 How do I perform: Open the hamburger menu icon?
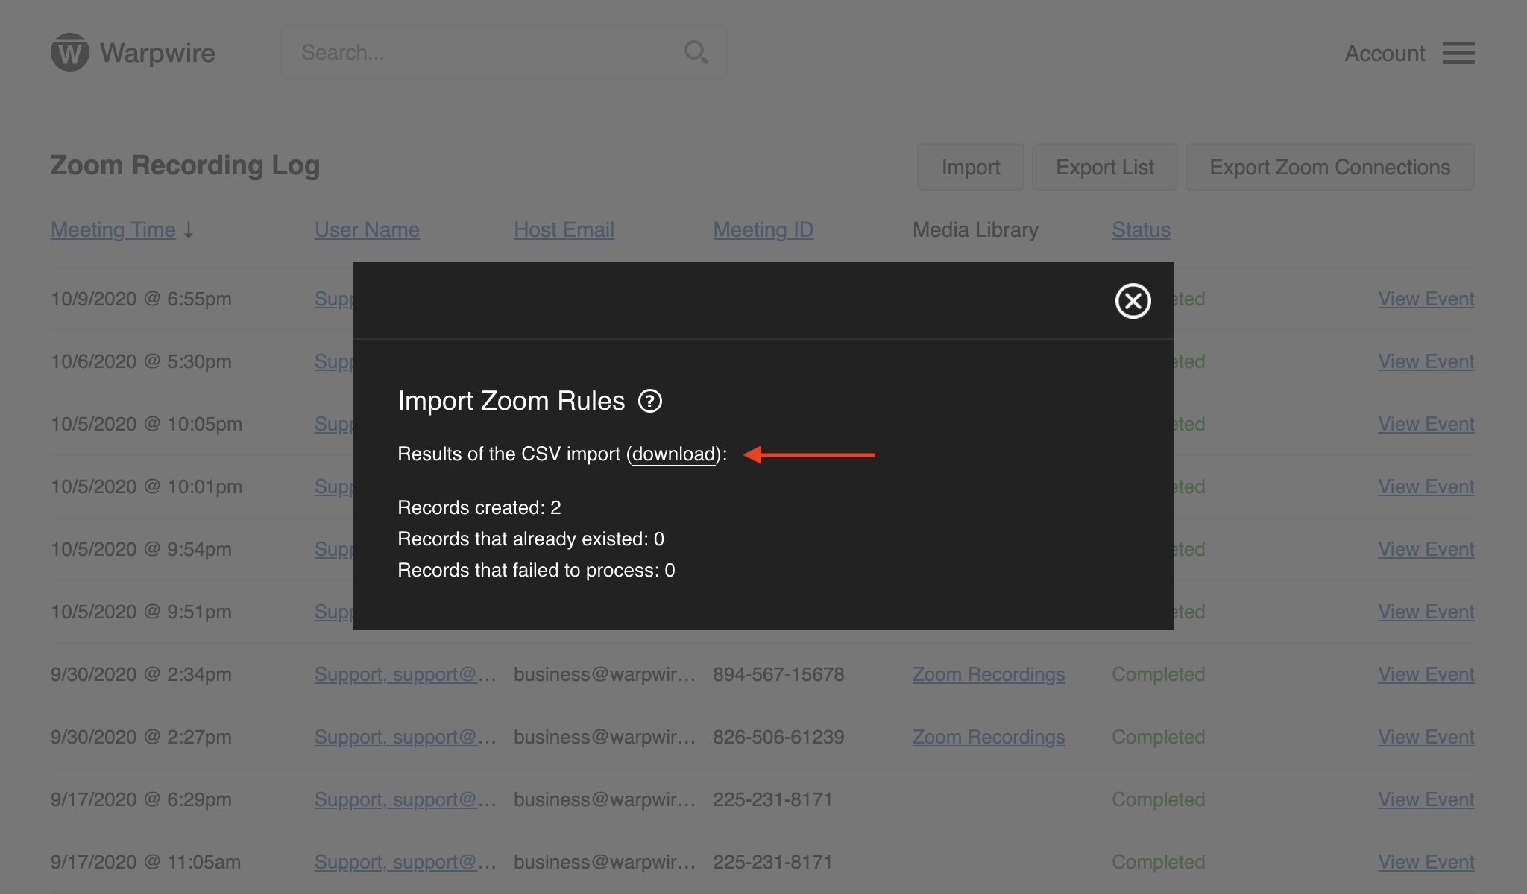coord(1458,53)
